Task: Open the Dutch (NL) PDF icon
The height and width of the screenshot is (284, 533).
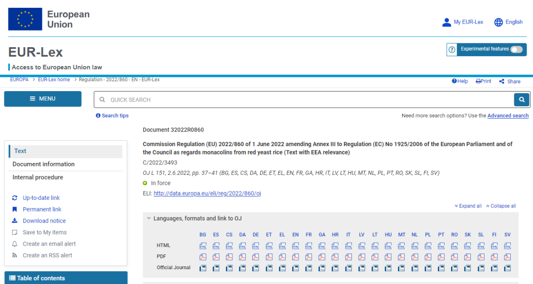Action: [415, 257]
